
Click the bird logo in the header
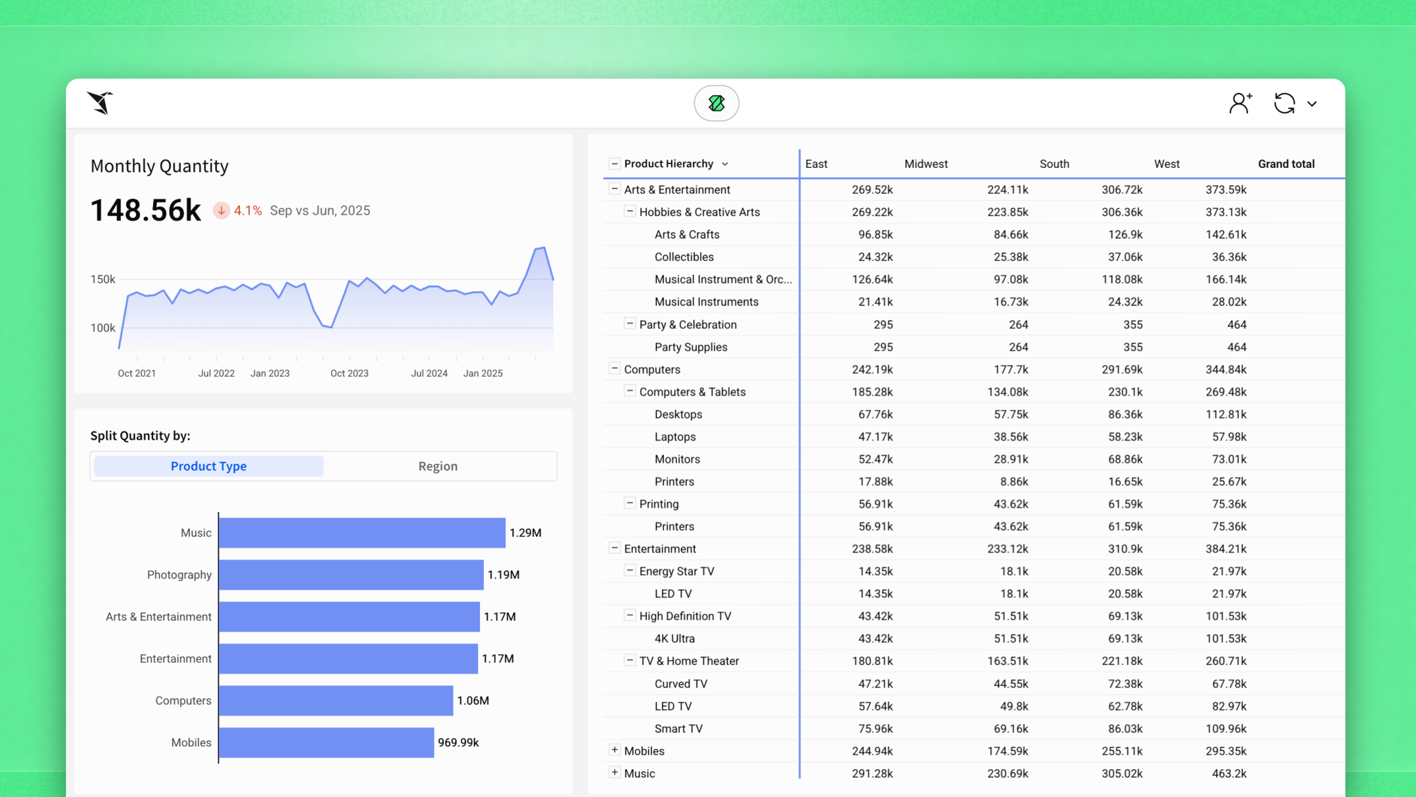point(100,103)
